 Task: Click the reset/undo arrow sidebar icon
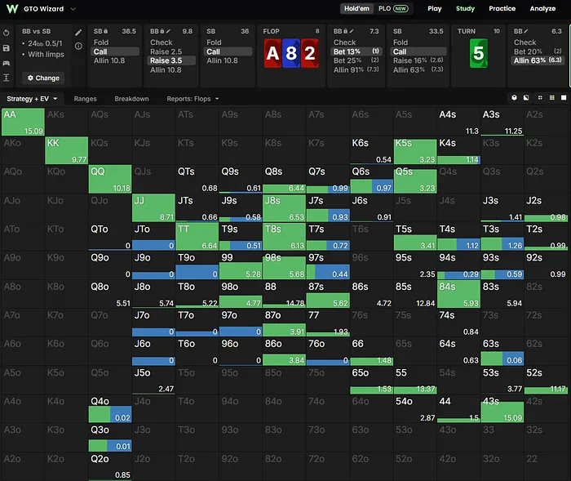pos(7,33)
